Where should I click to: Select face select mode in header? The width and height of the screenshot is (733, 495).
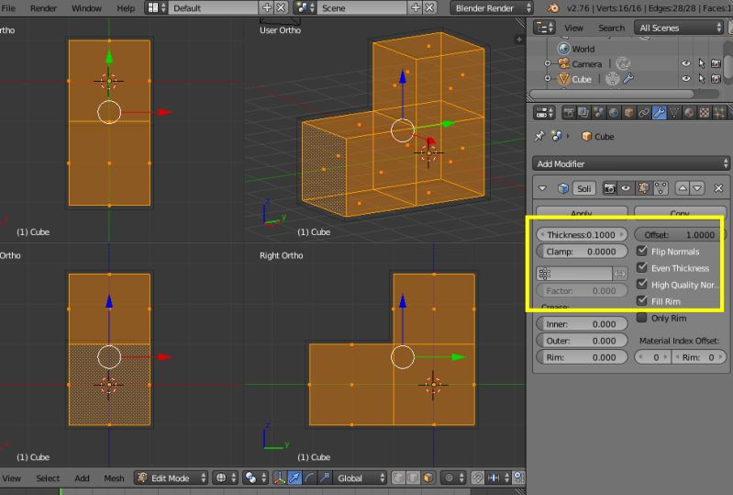click(x=428, y=478)
